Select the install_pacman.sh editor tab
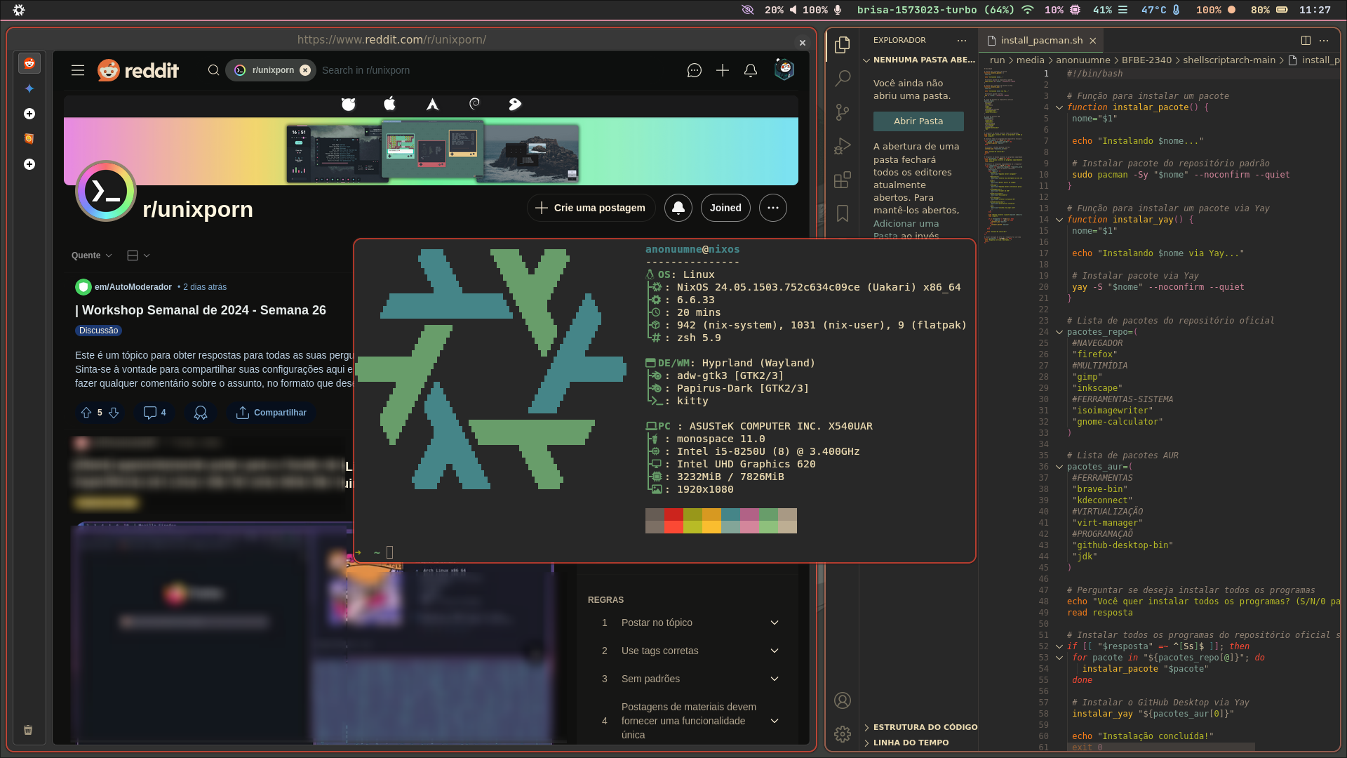The width and height of the screenshot is (1347, 758). click(1041, 41)
